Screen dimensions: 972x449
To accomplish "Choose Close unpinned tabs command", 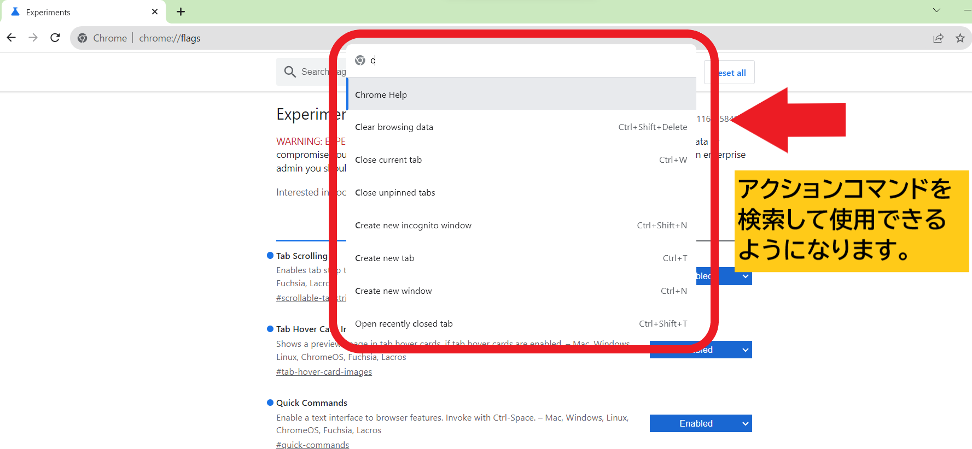I will [521, 192].
